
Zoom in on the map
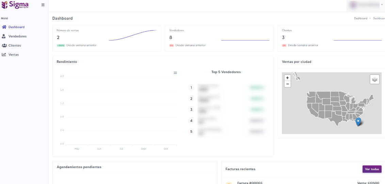[287, 78]
